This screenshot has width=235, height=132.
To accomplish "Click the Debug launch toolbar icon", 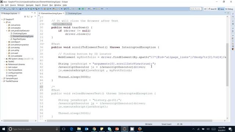I will pos(26,9).
